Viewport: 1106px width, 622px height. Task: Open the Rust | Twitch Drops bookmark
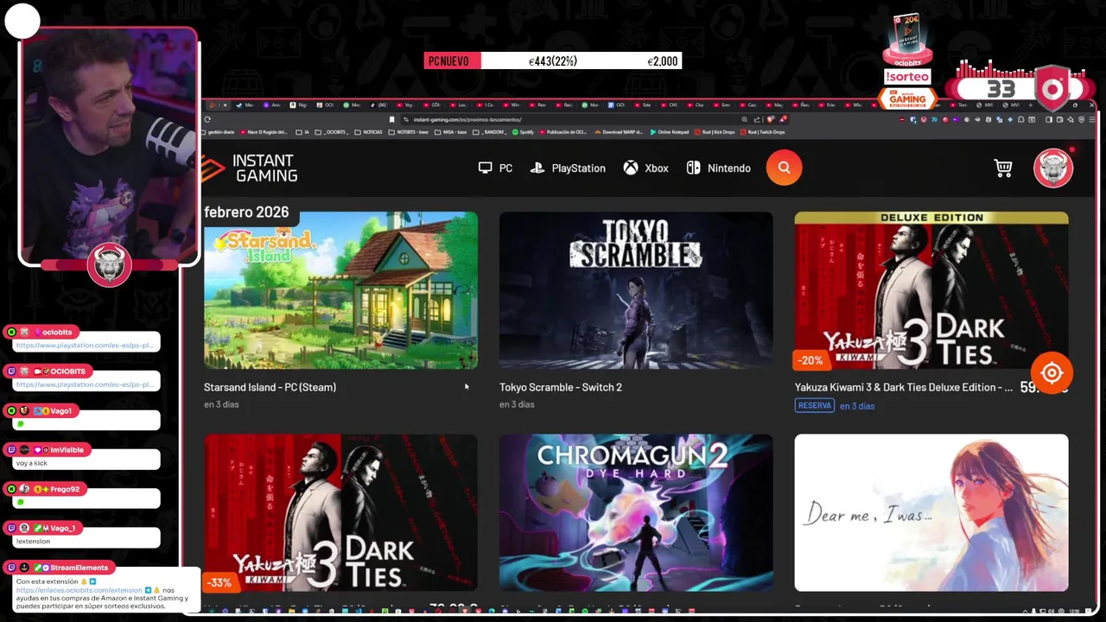pyautogui.click(x=763, y=132)
